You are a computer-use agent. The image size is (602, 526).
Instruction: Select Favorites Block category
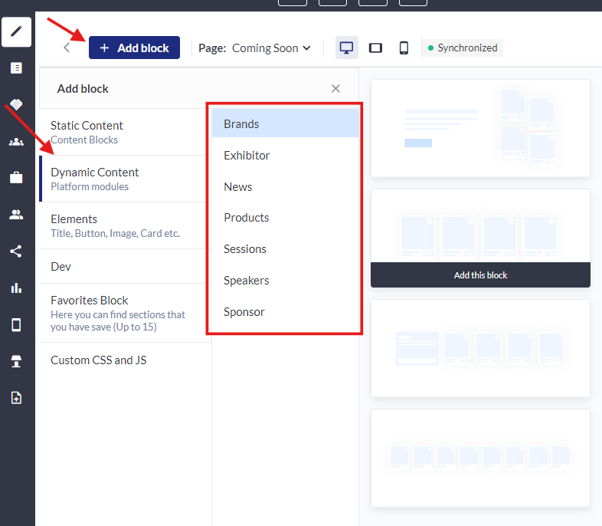click(125, 313)
